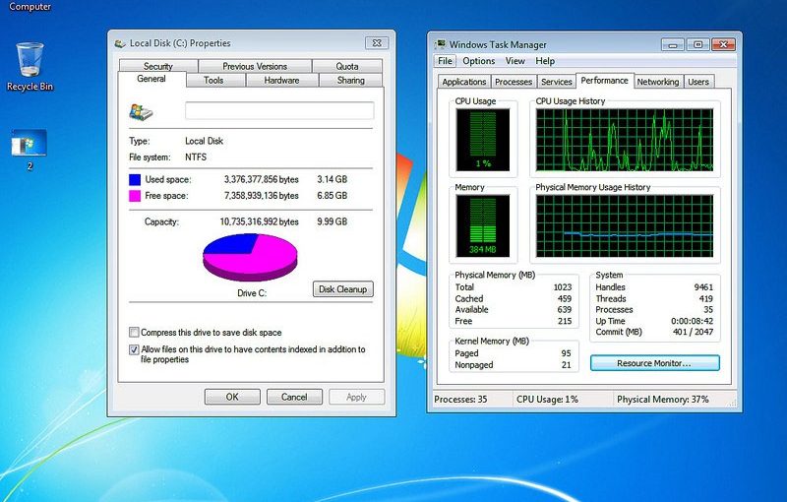This screenshot has width=787, height=502.
Task: Close the Local Disk Properties dialog
Action: [377, 43]
